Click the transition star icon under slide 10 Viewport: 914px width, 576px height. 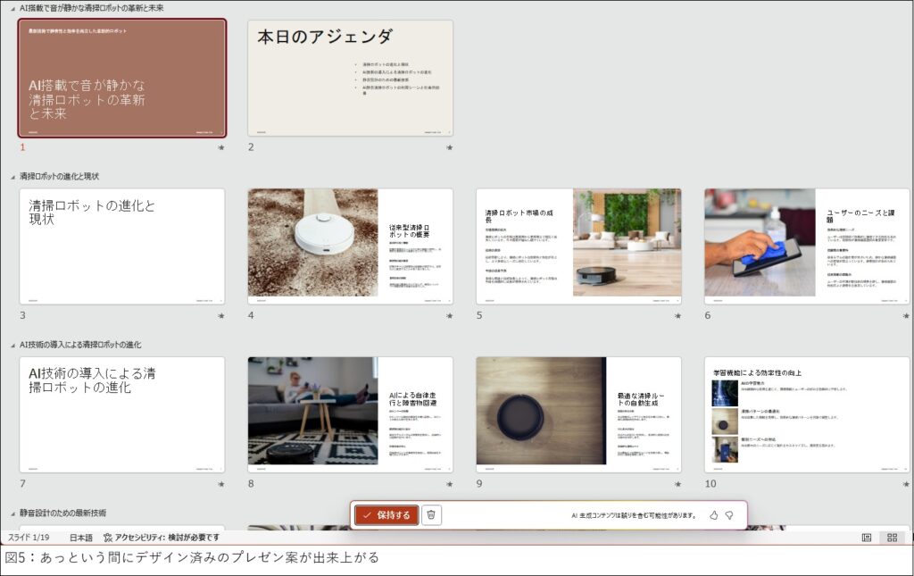point(905,483)
